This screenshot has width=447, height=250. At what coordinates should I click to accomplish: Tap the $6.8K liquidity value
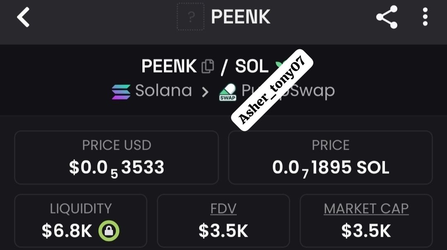[67, 231]
